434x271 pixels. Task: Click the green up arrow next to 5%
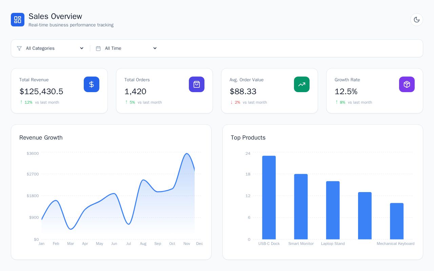coord(126,102)
